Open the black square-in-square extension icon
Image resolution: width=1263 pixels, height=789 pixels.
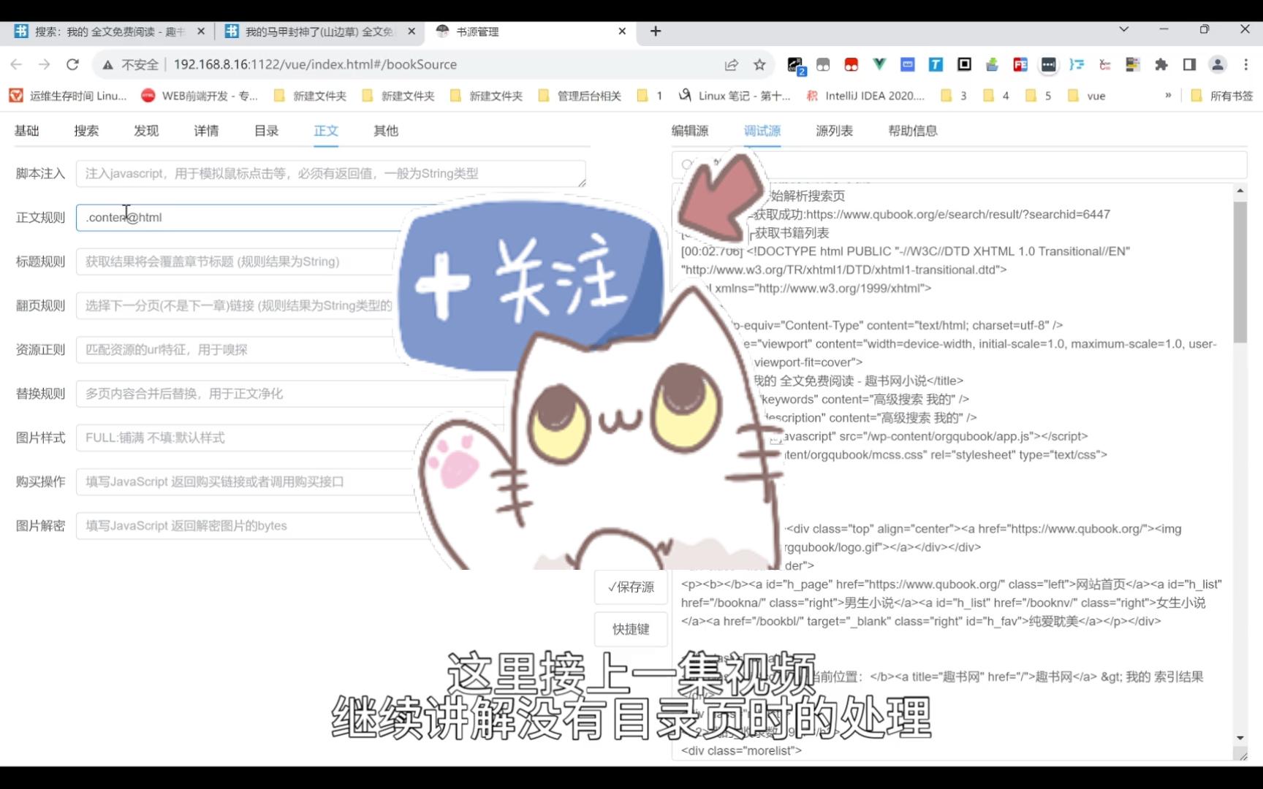(x=964, y=64)
